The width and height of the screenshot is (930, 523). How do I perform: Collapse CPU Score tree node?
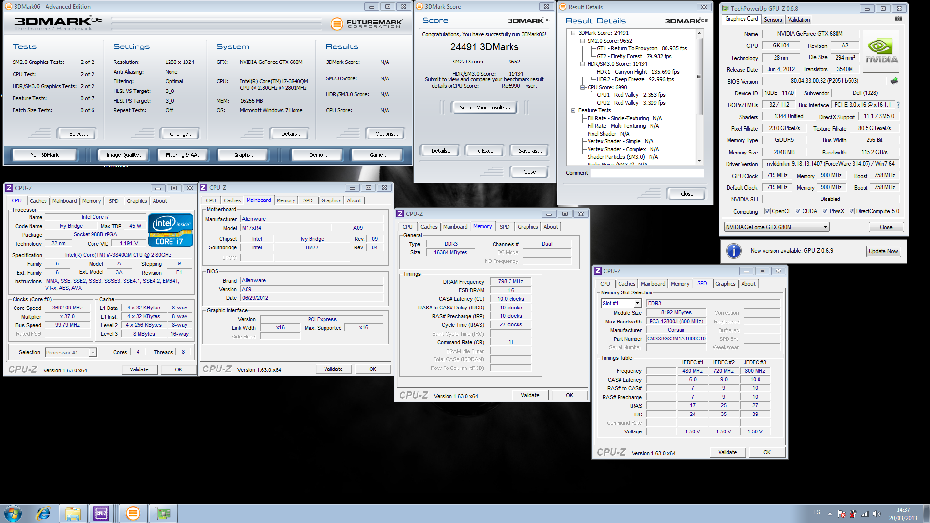(583, 88)
